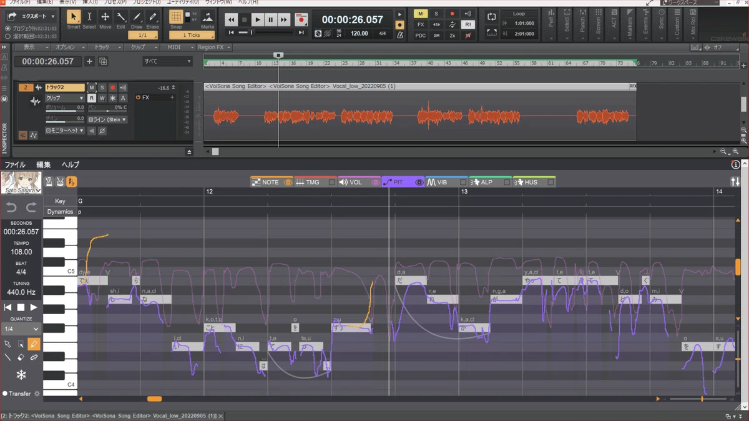Enable the 2x upsampling button
749x421 pixels.
click(452, 35)
